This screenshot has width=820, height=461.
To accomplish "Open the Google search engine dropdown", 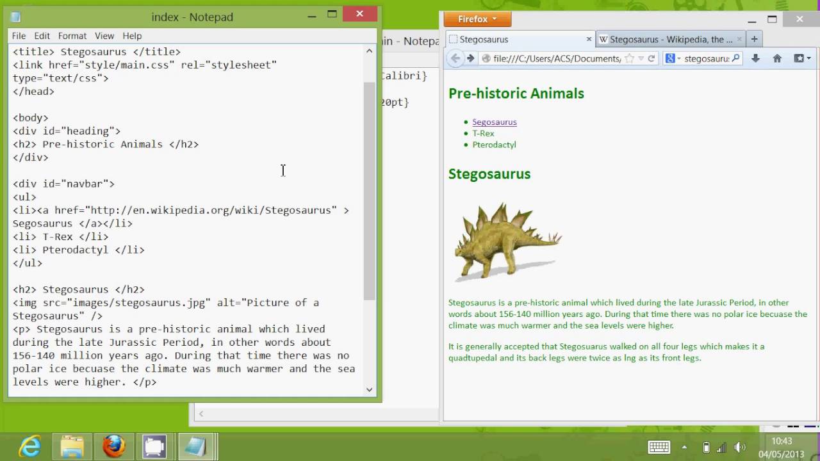I will point(673,58).
